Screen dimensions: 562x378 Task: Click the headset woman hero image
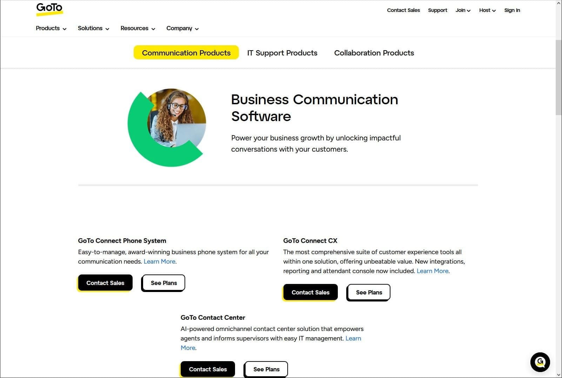click(167, 127)
